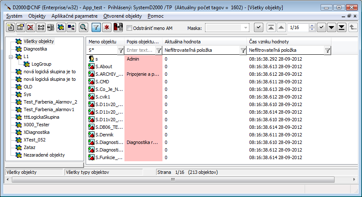The height and width of the screenshot is (197, 362).
Task: Click the new object toolbar icon
Action: pos(11,27)
